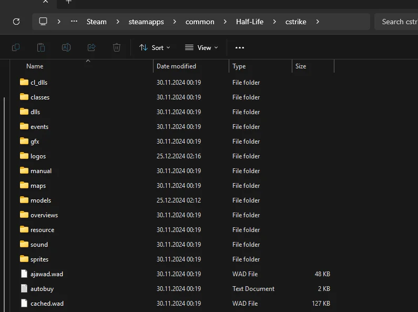Click the ajawad.wad file name
Viewport: 418px width, 312px height.
[x=47, y=274]
